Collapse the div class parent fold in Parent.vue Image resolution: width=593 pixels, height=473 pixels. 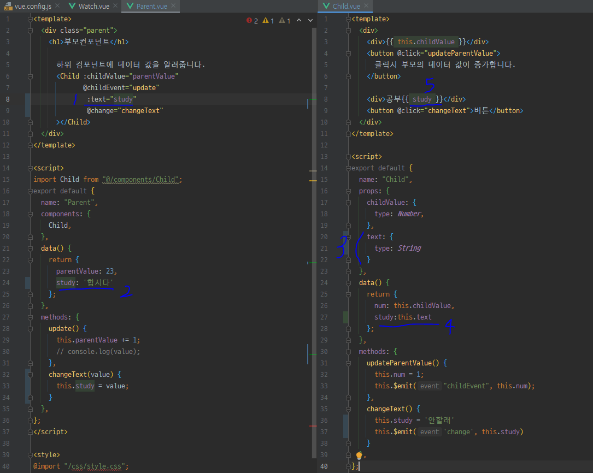pos(30,30)
